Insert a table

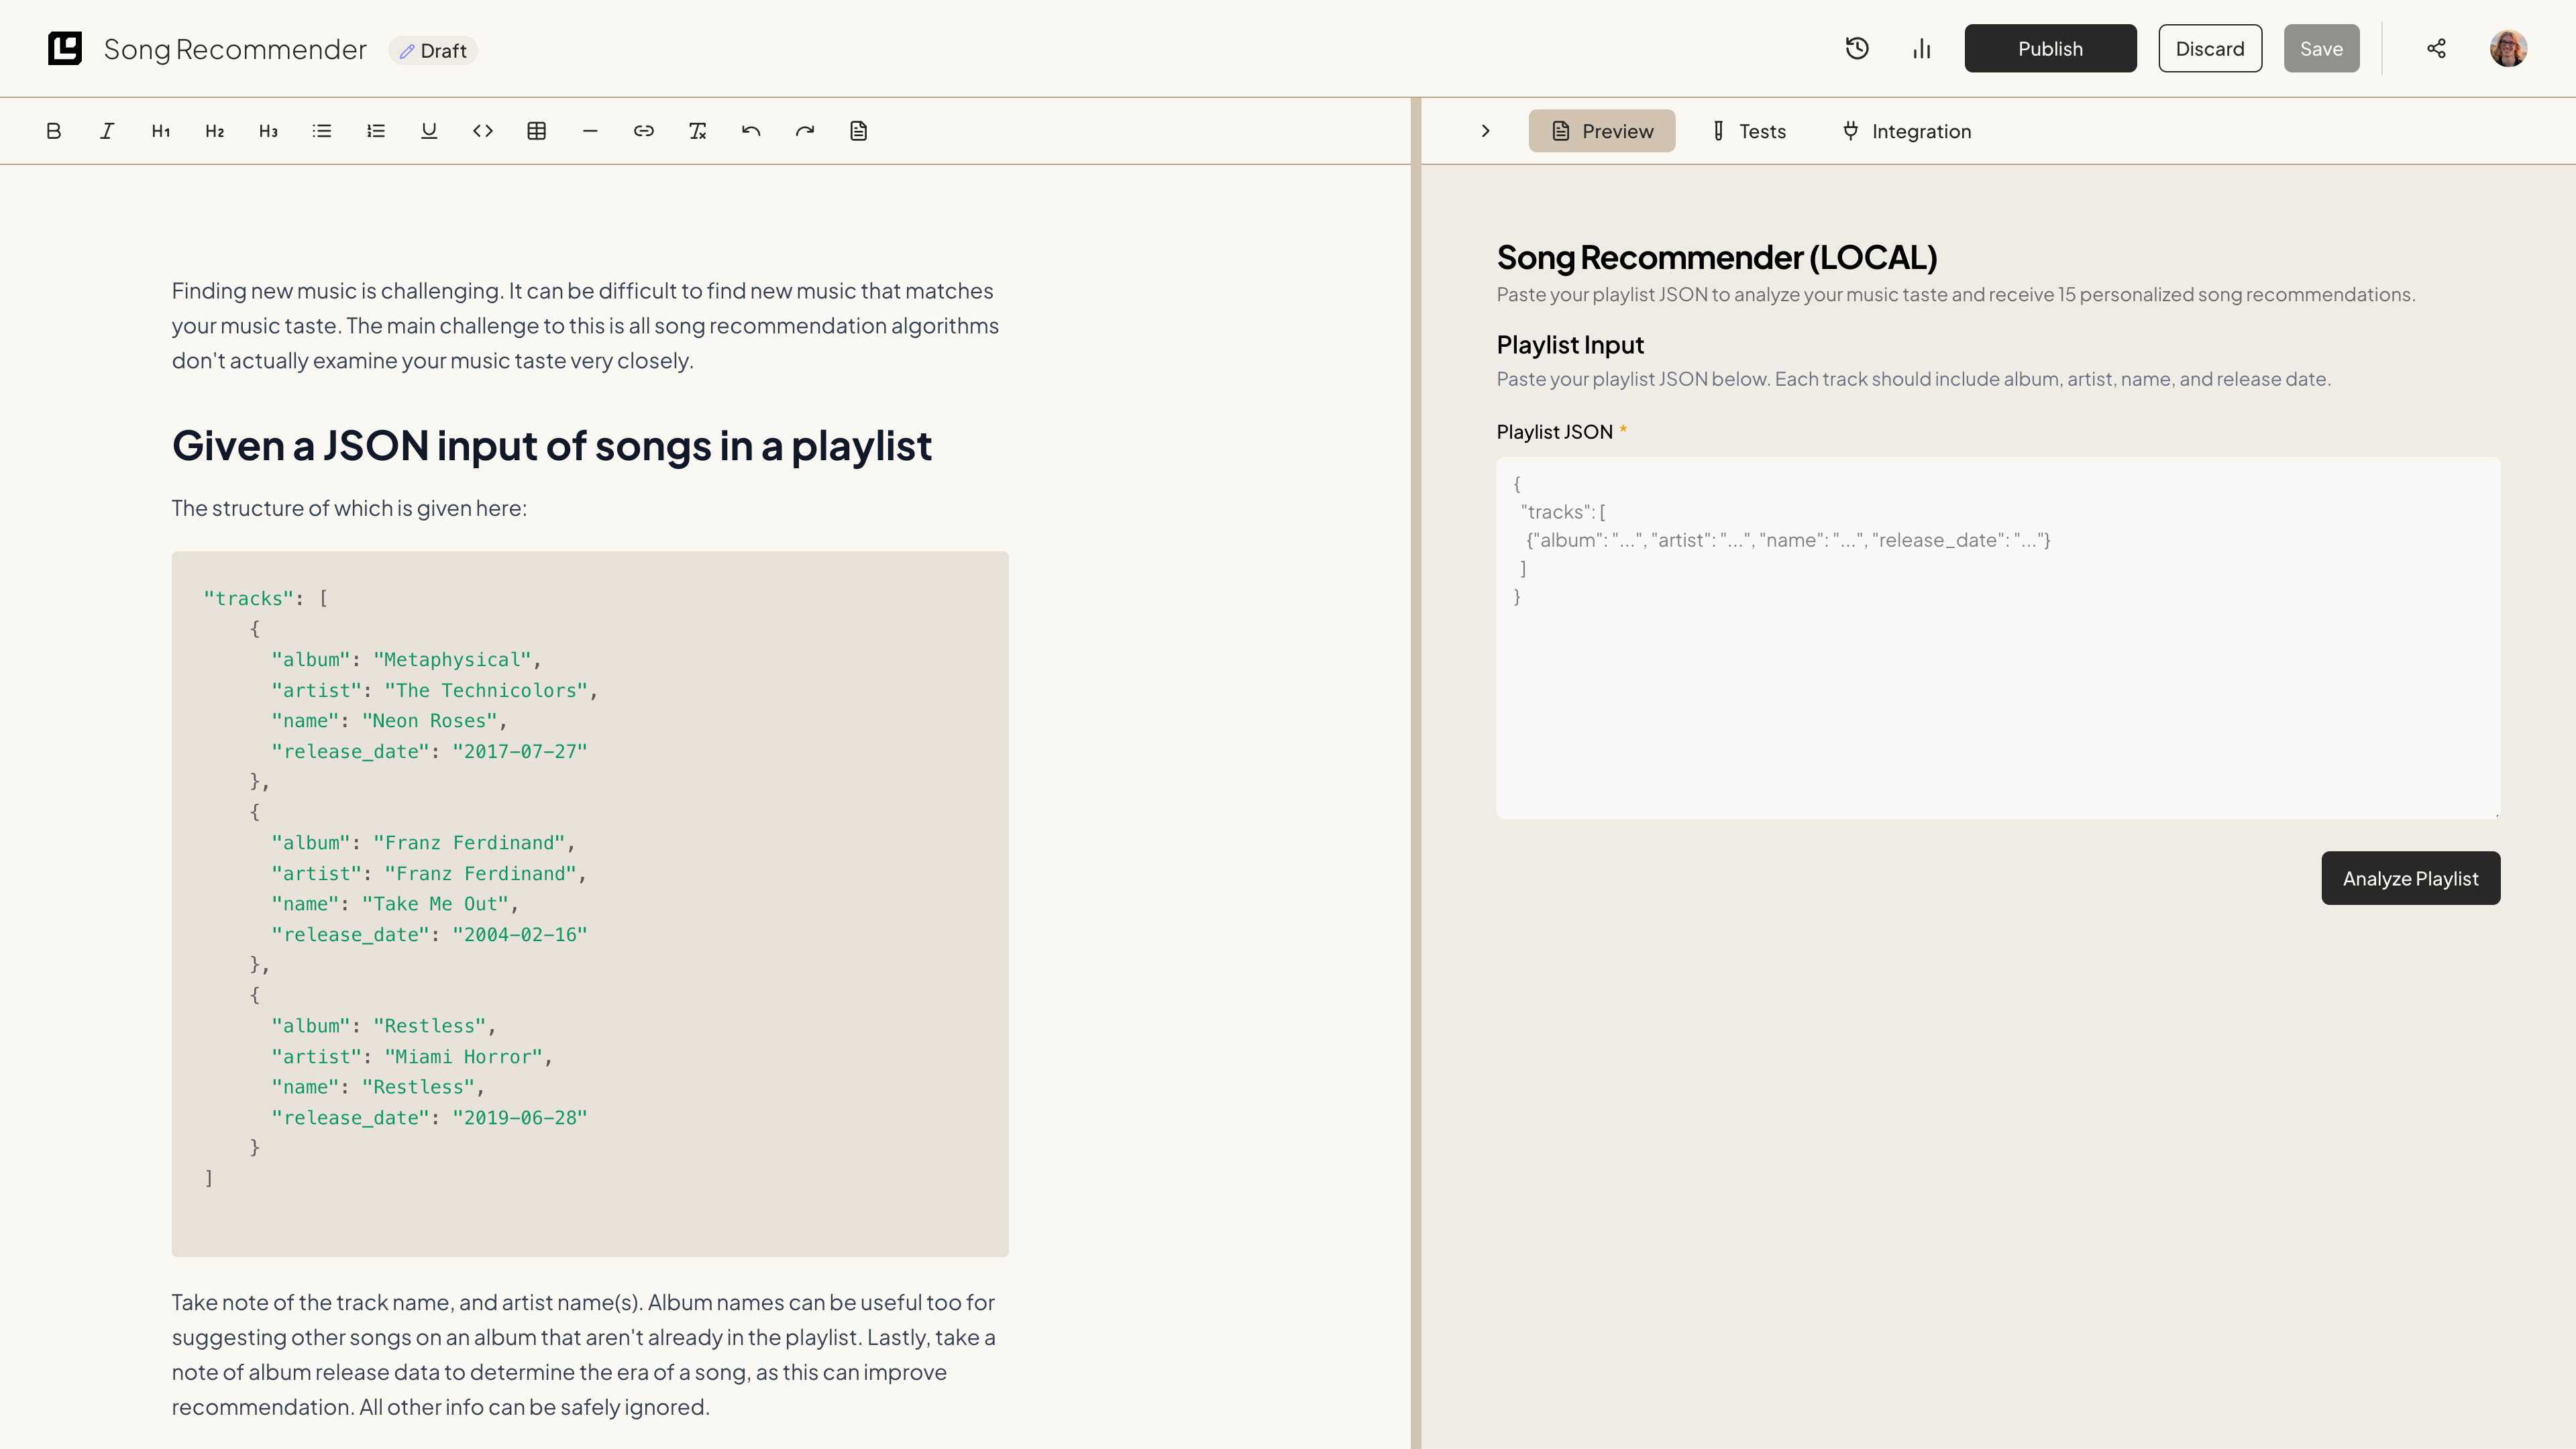click(537, 131)
